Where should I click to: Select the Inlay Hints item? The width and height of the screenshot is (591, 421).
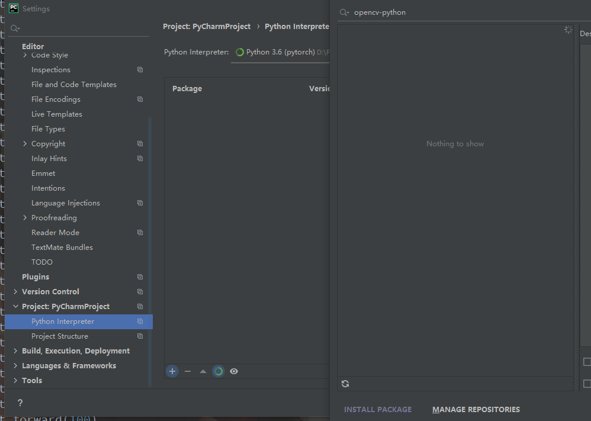click(x=49, y=158)
